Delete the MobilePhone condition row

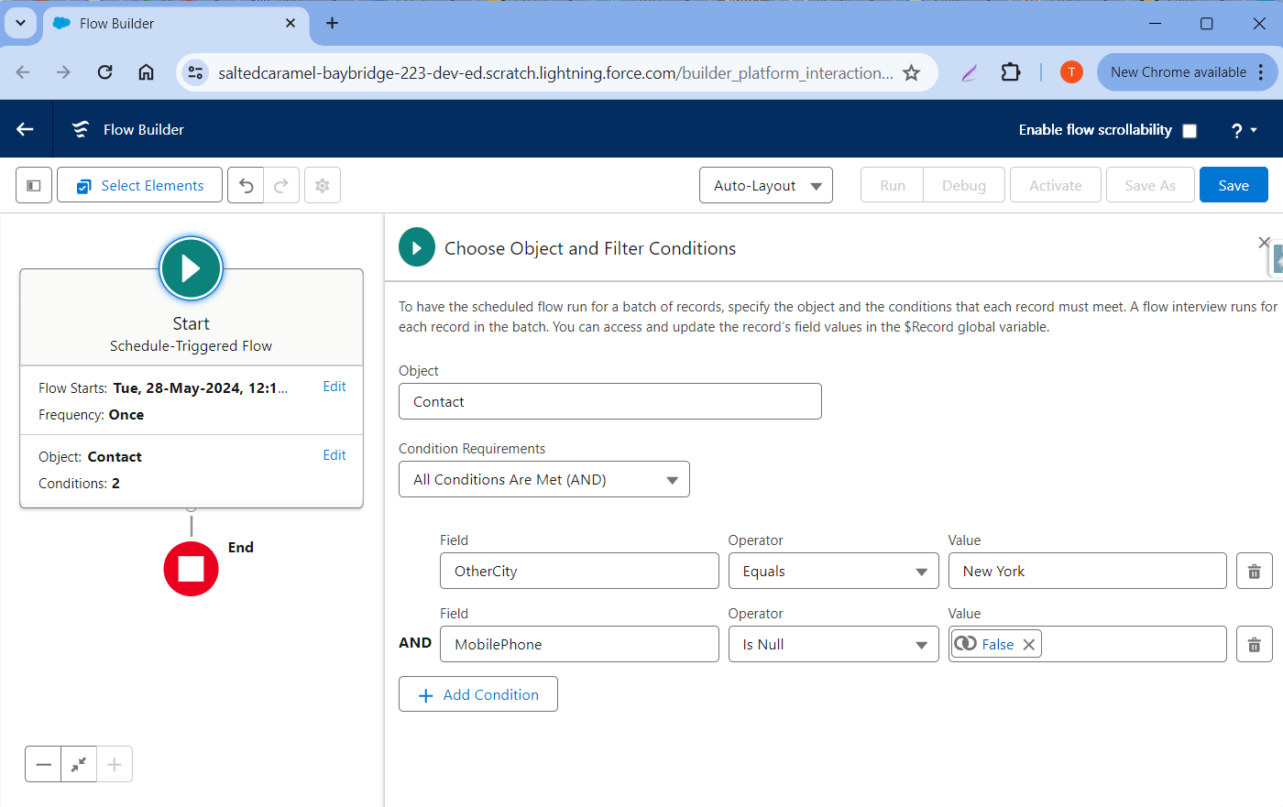pyautogui.click(x=1255, y=645)
